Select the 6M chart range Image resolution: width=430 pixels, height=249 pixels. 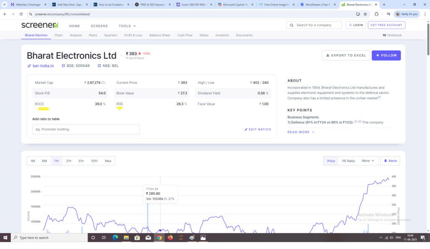click(x=45, y=161)
